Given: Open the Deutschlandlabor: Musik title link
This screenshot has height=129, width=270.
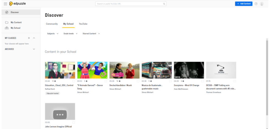Looking at the screenshot, I should [120, 85].
